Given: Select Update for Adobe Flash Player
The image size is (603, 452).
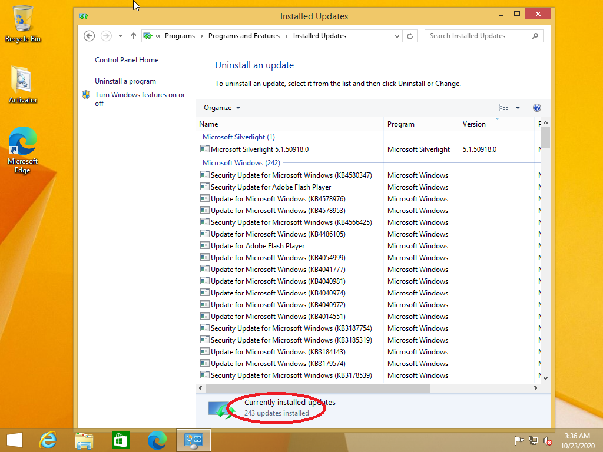Looking at the screenshot, I should tap(252, 246).
